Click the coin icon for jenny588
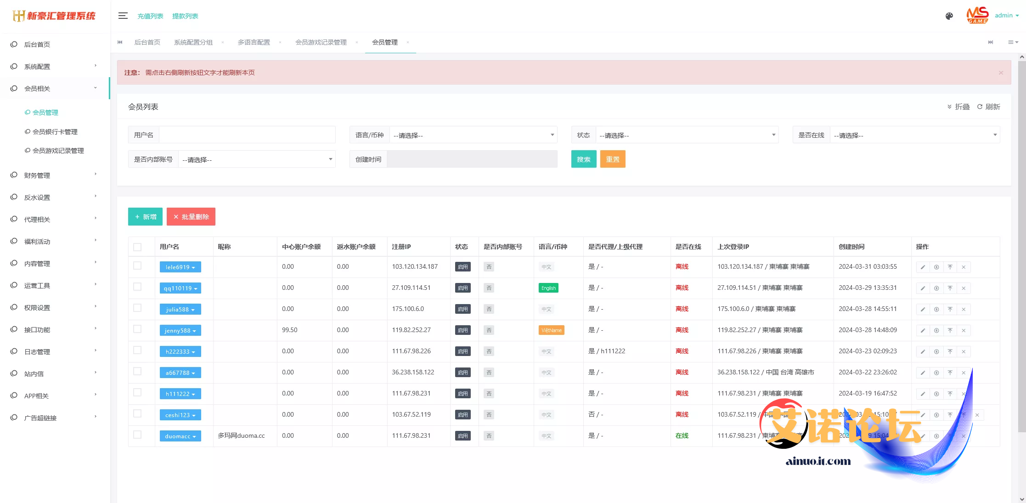Viewport: 1026px width, 503px height. click(x=936, y=330)
